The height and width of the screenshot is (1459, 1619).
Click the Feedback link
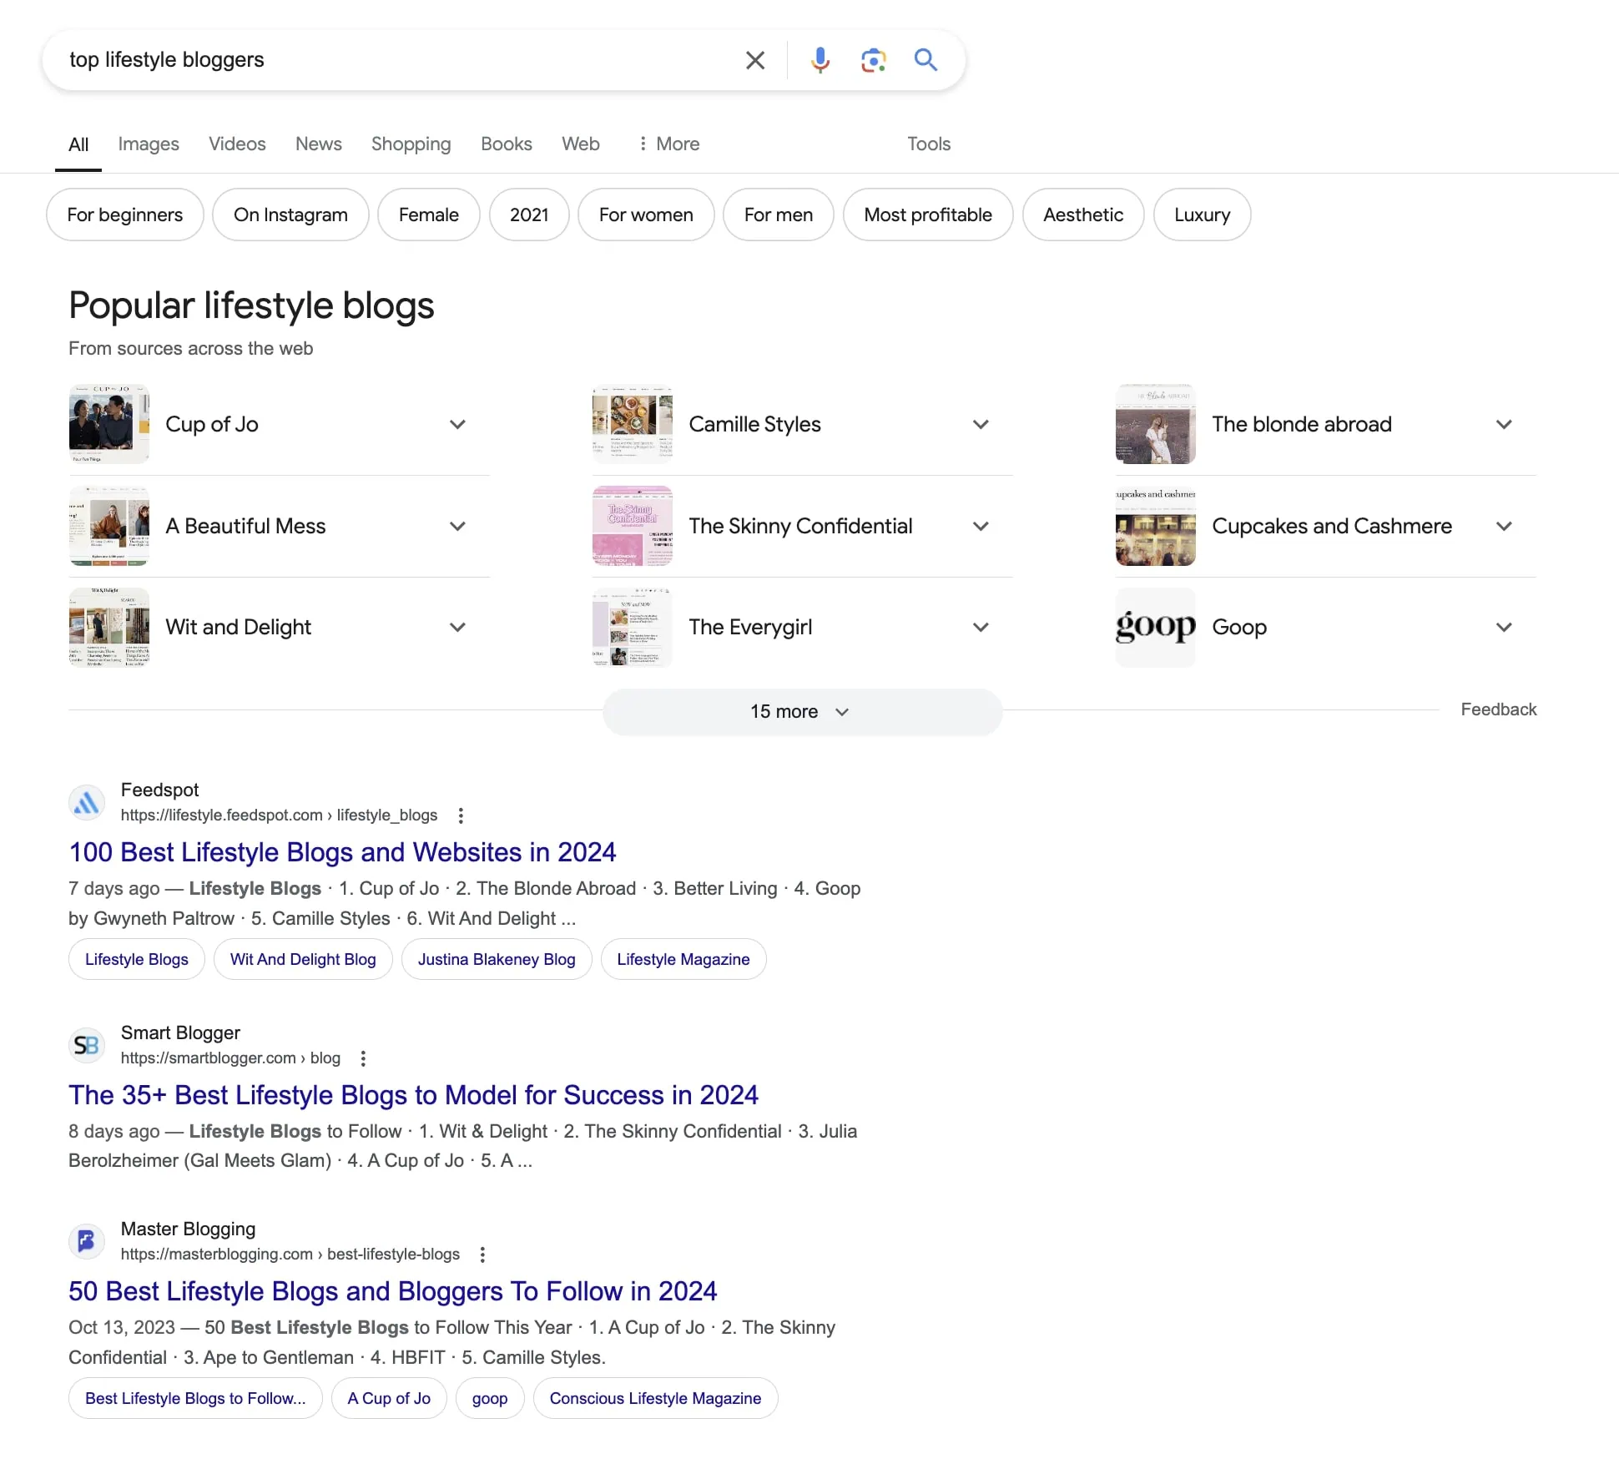tap(1498, 709)
